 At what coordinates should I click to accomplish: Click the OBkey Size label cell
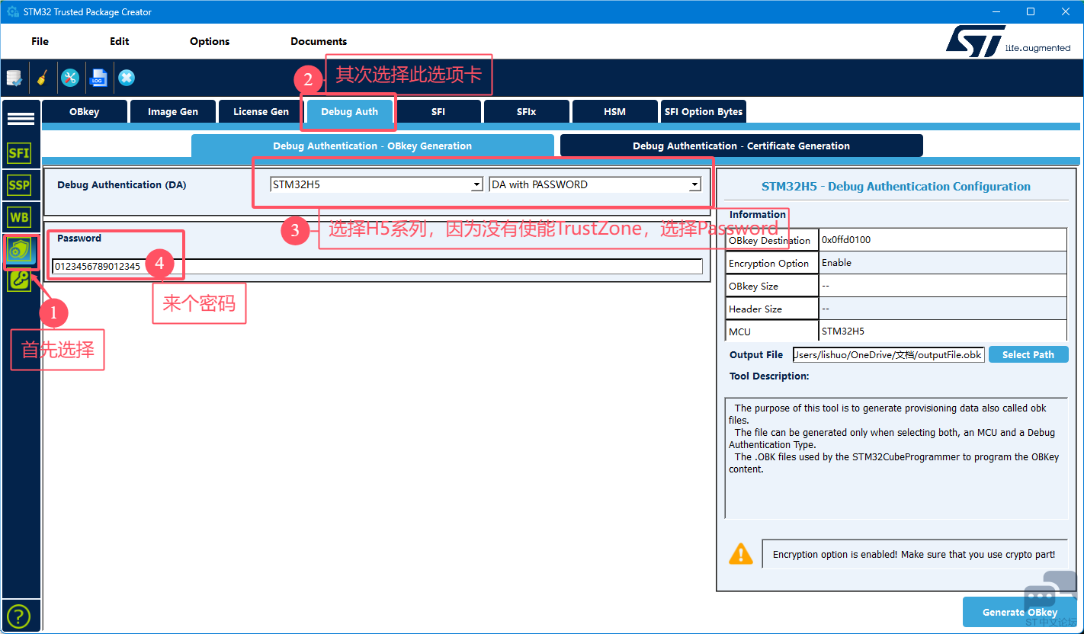tap(772, 286)
